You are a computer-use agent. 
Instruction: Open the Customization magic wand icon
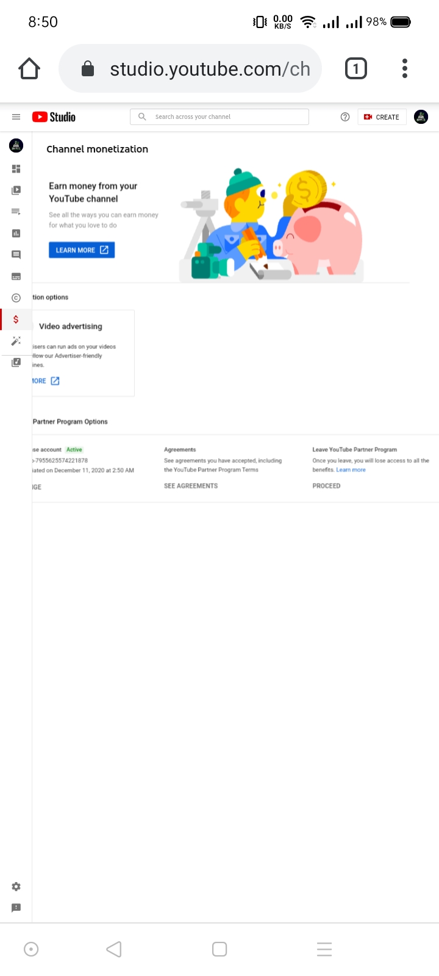16,341
